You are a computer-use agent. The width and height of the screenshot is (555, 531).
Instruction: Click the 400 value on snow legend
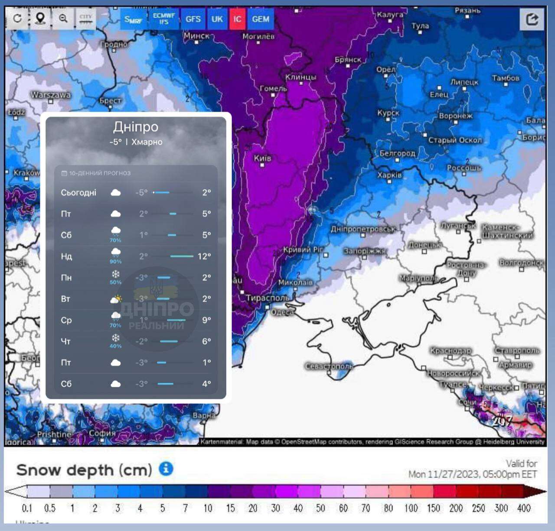click(524, 508)
